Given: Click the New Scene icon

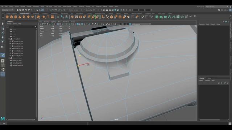Looking at the screenshot, I should click(x=17, y=10).
